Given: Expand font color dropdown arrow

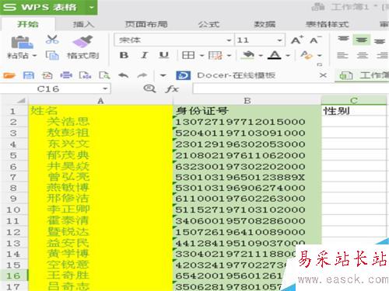Looking at the screenshot, I should (x=288, y=55).
